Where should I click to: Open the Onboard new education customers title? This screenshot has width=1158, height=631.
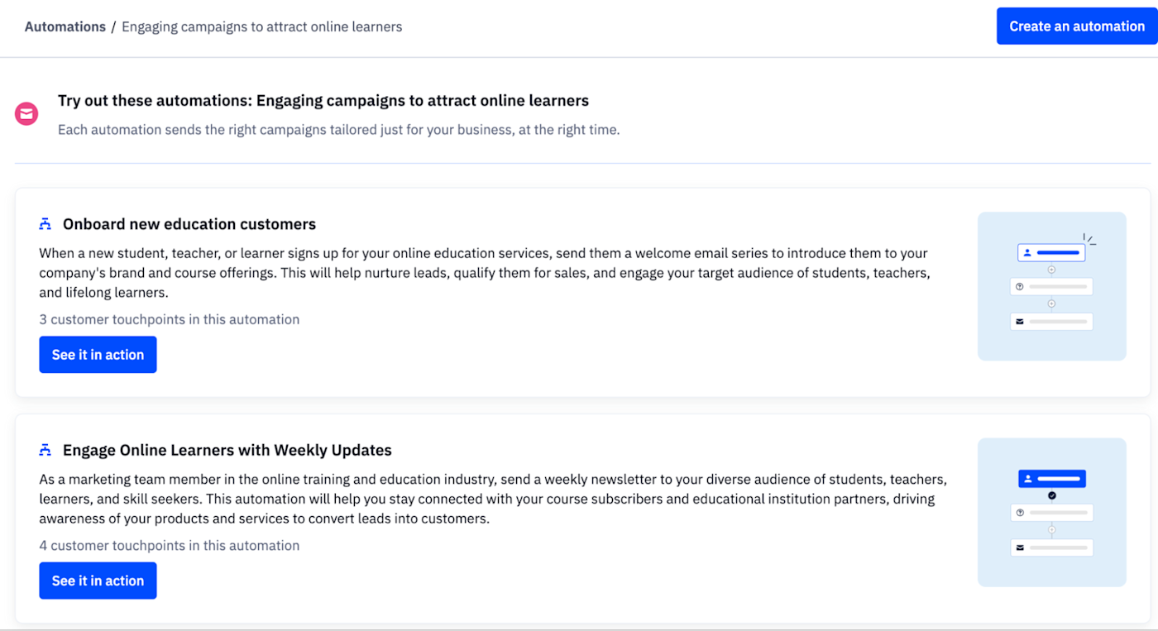pos(189,224)
